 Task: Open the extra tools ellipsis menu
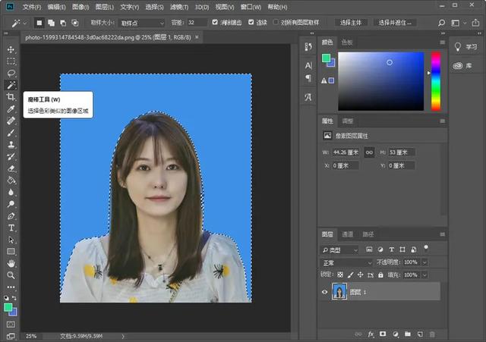pos(11,287)
